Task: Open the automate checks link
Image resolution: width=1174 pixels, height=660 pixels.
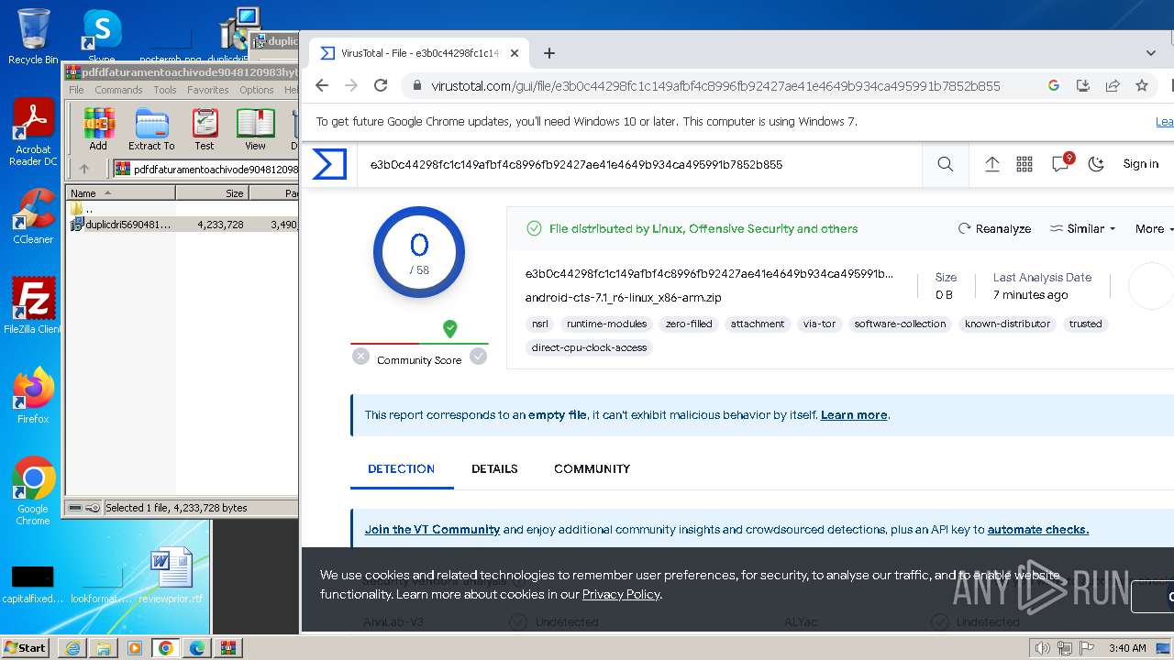Action: click(1038, 530)
